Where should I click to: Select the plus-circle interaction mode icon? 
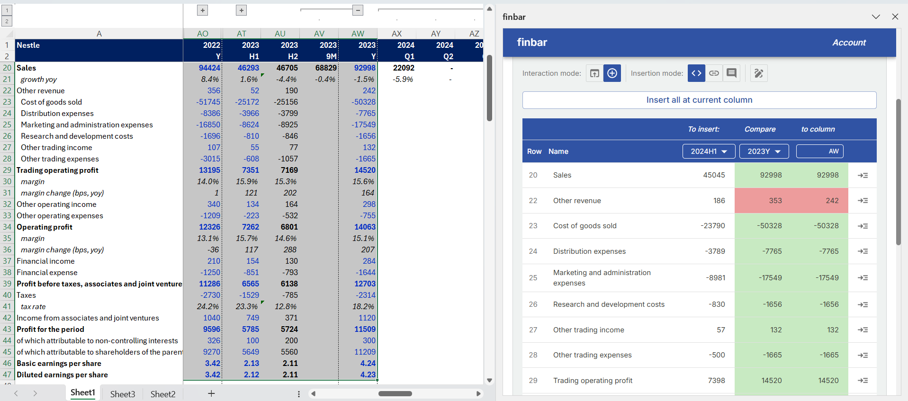point(612,73)
